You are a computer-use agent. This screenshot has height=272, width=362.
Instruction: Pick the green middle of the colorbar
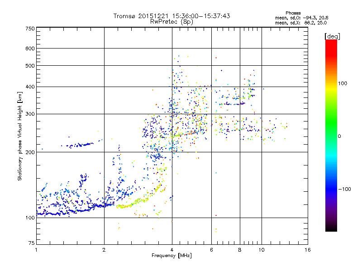(331, 122)
